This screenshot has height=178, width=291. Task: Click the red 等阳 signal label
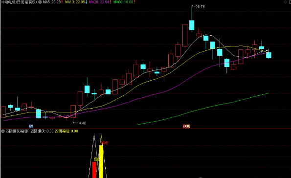point(105,143)
